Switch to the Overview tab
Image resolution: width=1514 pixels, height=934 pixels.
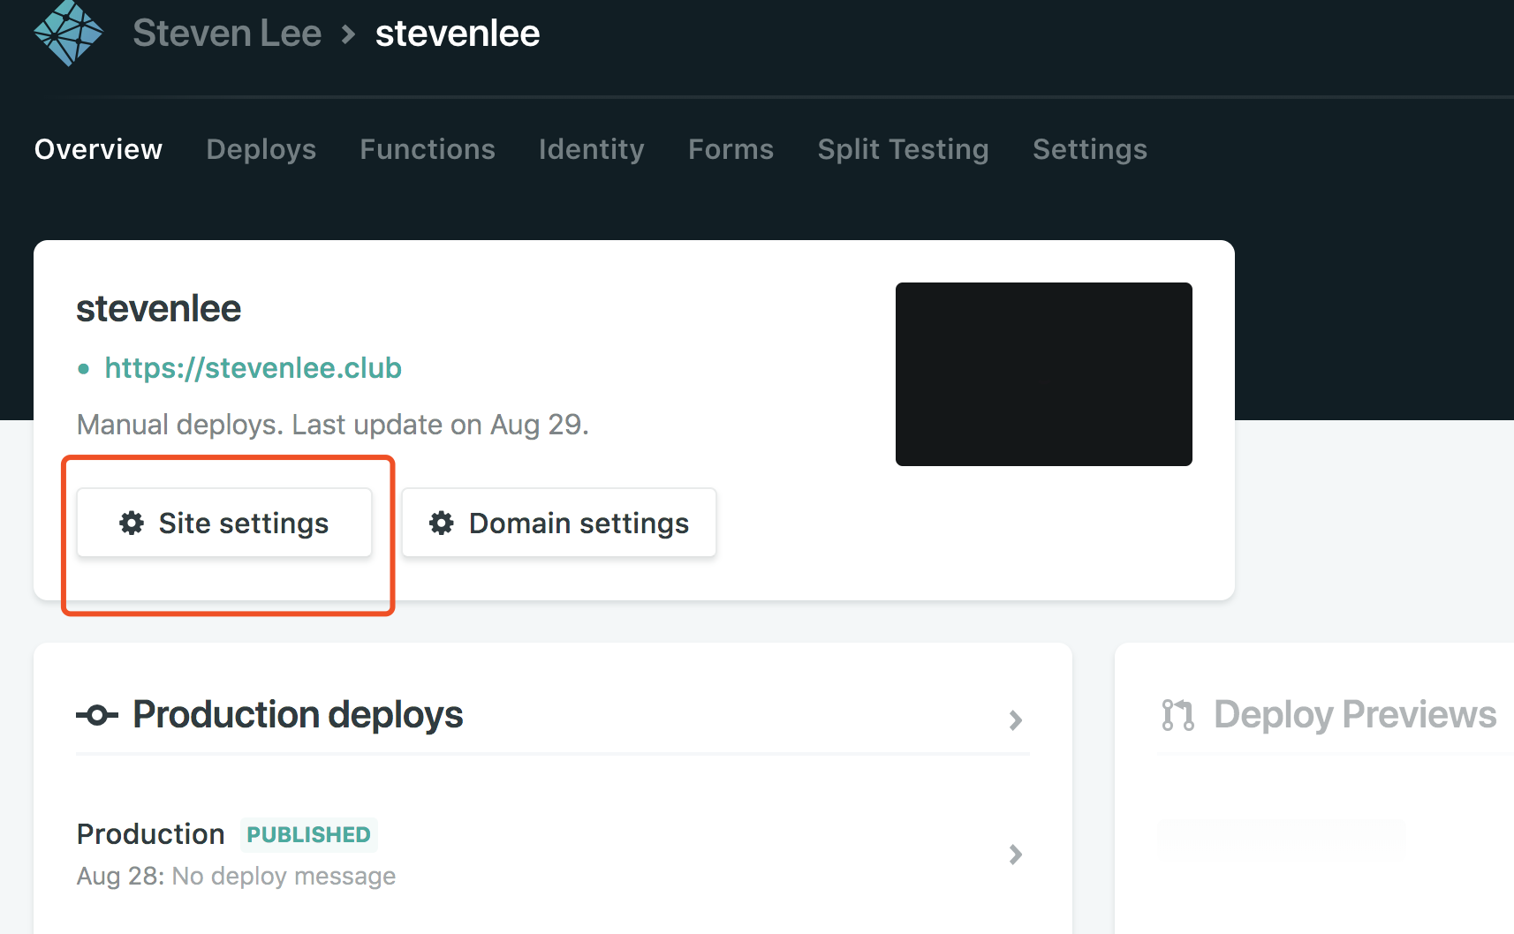(x=98, y=149)
